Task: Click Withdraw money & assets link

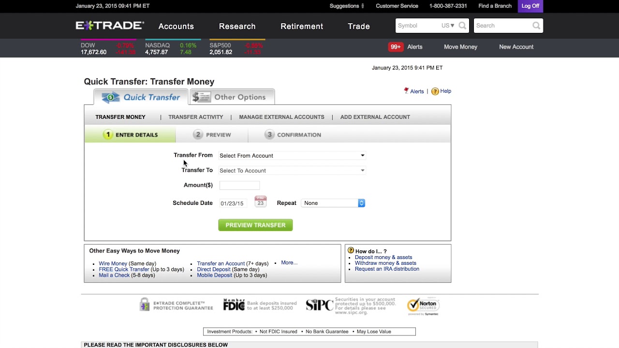Action: click(385, 263)
